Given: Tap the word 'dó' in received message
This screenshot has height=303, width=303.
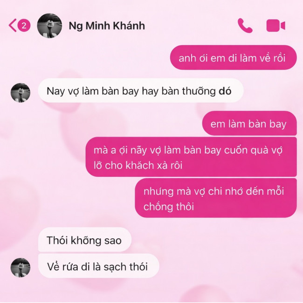Looking at the screenshot, I should 225,91.
